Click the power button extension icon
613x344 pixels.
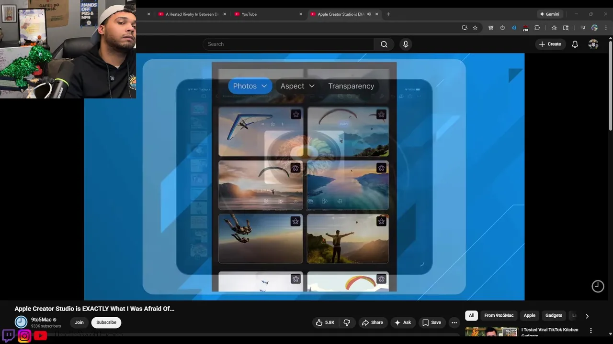click(x=502, y=28)
